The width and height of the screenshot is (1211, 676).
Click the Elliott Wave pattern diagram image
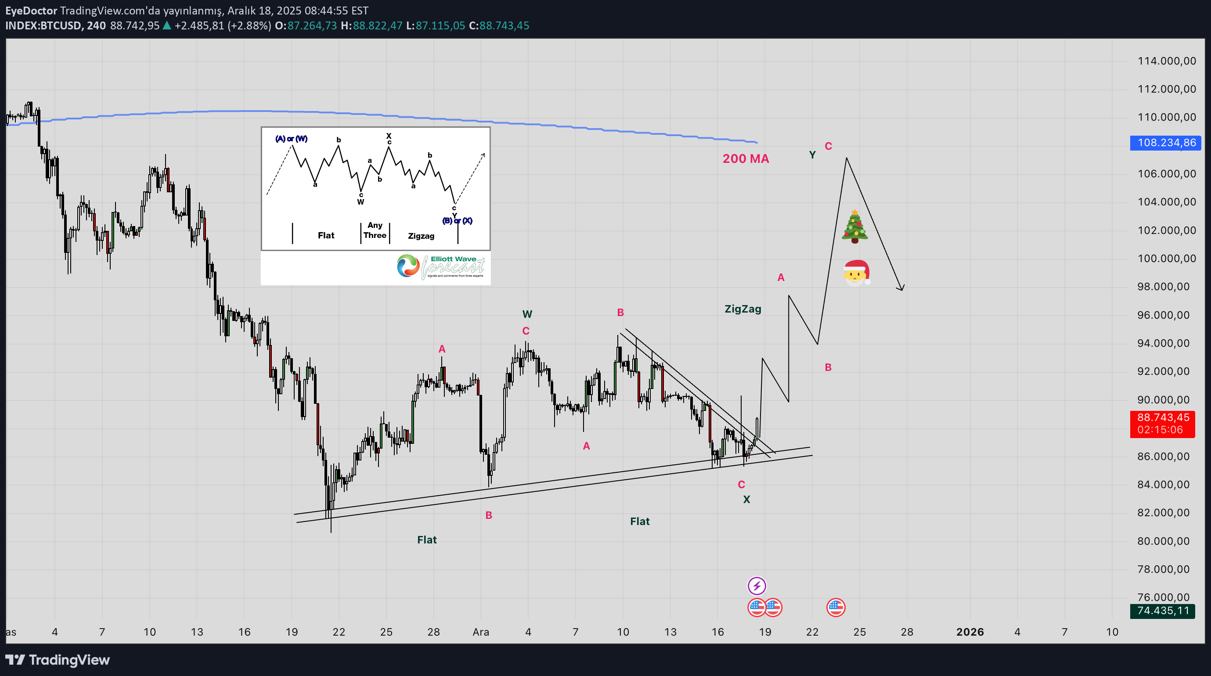click(375, 188)
